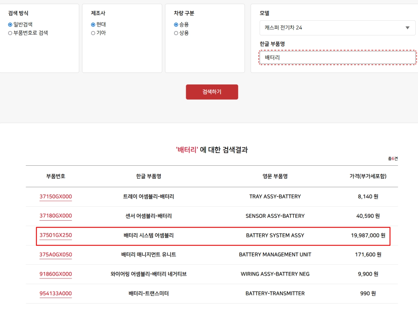Open part number 37150GX000 link
The width and height of the screenshot is (418, 316).
[56, 196]
